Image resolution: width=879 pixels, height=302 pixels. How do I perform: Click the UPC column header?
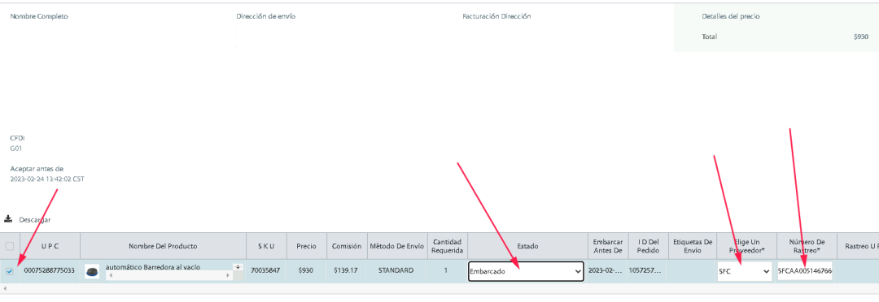click(50, 246)
